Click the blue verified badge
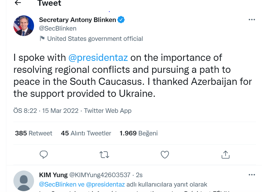The image size is (262, 192). click(121, 20)
